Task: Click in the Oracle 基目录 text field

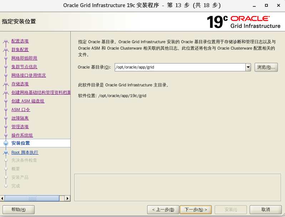Action: [180, 67]
